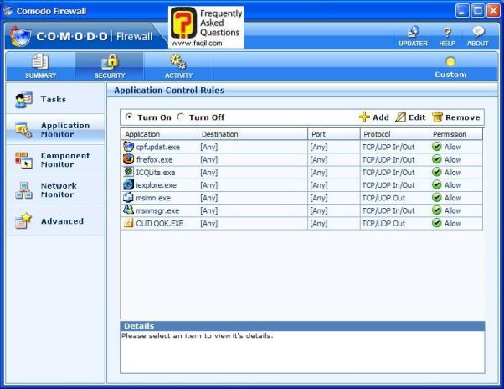Click the ICQLite.exe flower icon
Viewport: 504px width, 389px height.
click(x=128, y=172)
